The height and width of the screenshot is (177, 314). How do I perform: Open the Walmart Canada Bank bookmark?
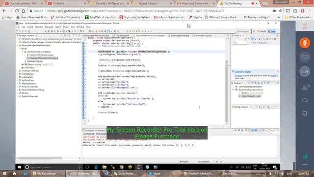[x=220, y=17]
